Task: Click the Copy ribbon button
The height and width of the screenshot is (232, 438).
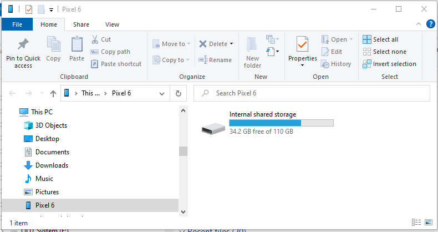Action: (x=53, y=49)
